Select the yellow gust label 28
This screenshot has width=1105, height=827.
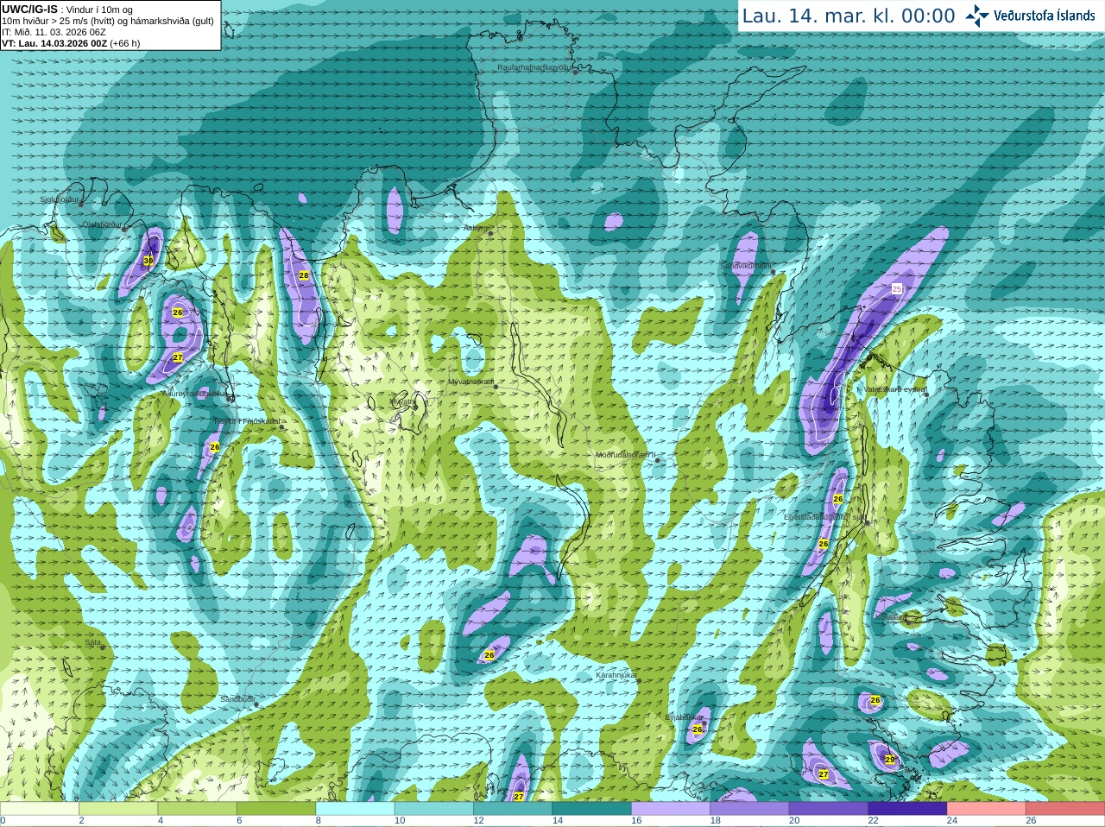click(304, 275)
